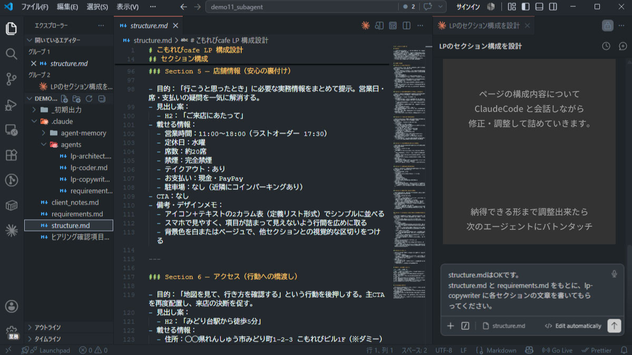Open the Accounts menu in the activity bar
632x355 pixels.
11,307
